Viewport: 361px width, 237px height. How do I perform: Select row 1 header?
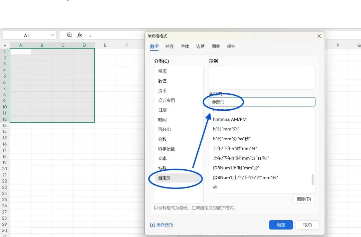(x=5, y=52)
